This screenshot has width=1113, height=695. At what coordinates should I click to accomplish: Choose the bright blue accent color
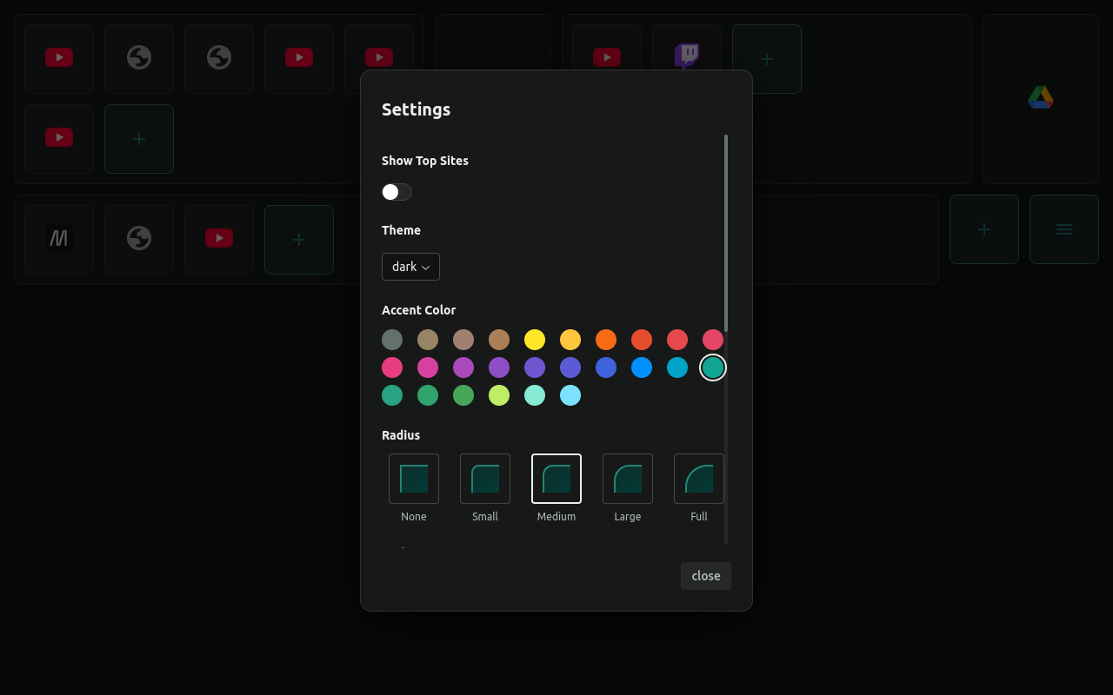tap(641, 367)
